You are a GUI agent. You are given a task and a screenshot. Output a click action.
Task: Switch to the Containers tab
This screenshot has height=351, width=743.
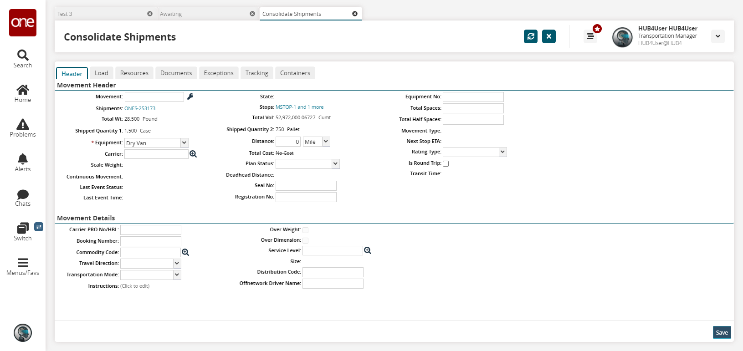pyautogui.click(x=295, y=73)
